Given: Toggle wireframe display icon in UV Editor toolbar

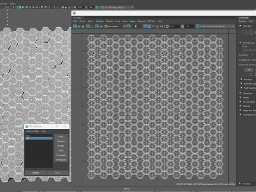Looking at the screenshot, I should click(75, 26).
